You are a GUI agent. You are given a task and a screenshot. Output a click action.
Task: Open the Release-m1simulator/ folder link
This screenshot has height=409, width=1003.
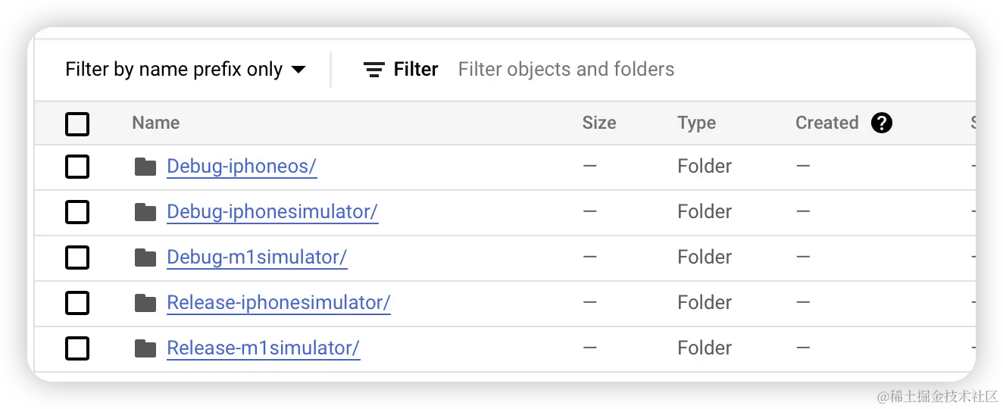pos(263,348)
